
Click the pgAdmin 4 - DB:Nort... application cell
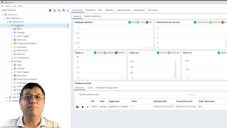[x=119, y=107]
